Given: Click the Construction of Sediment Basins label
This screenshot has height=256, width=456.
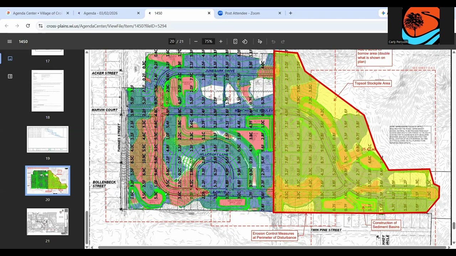Looking at the screenshot, I should (x=386, y=225).
